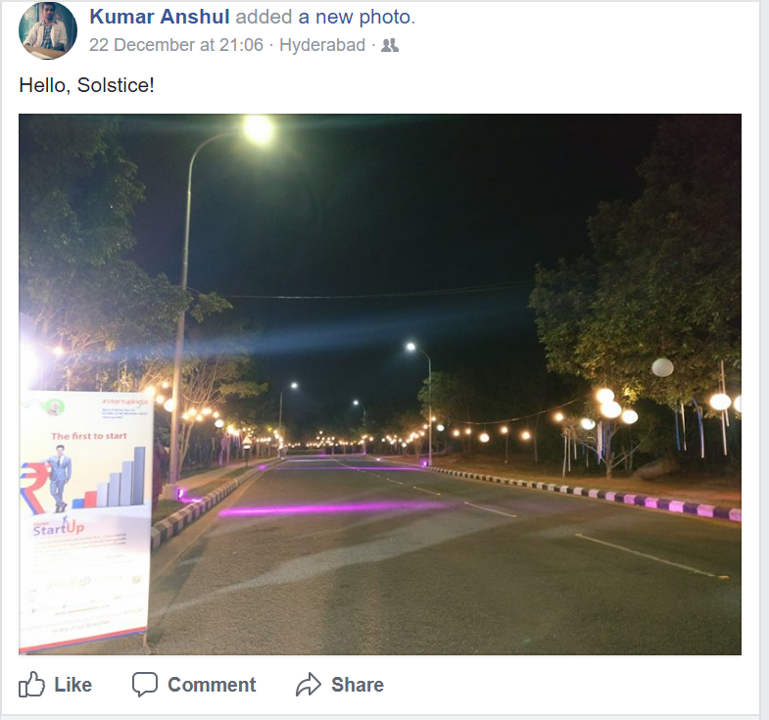This screenshot has width=769, height=720.
Task: Click the Share button label
Action: [358, 685]
